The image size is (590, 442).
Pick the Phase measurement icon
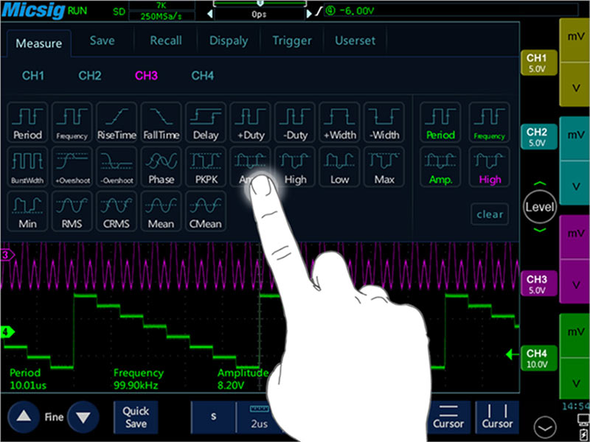tap(162, 166)
